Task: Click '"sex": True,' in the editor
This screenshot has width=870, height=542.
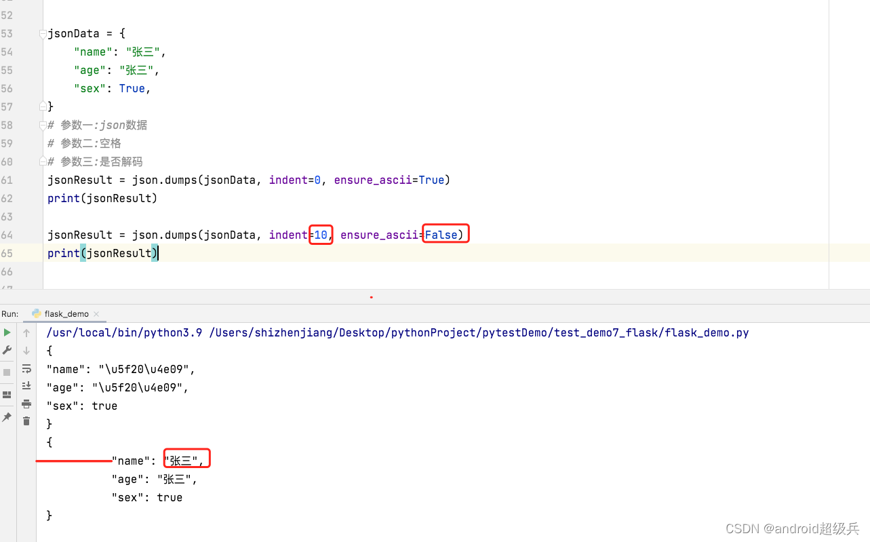Action: click(113, 88)
